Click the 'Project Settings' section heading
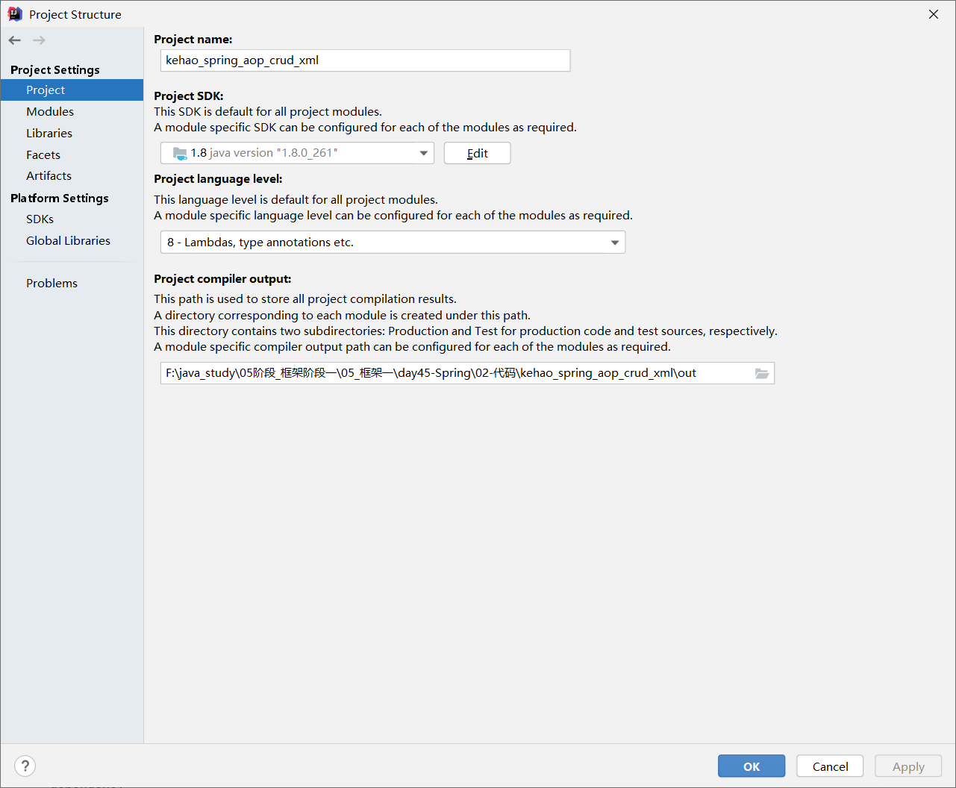The image size is (956, 788). [x=55, y=69]
